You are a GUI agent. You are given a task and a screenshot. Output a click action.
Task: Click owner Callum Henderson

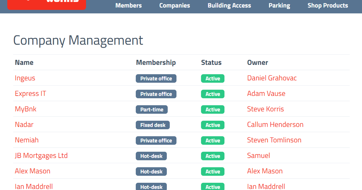pos(275,125)
